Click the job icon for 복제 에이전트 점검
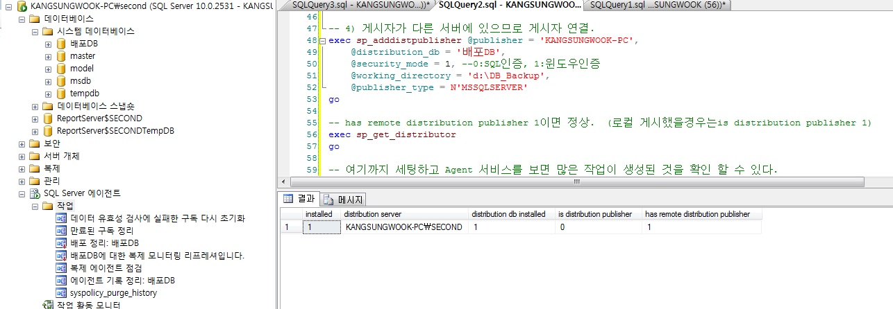The height and width of the screenshot is (309, 893). tap(61, 268)
